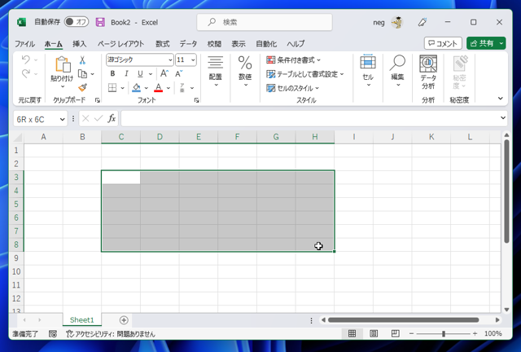Open the 游ゴシック font name dropdown
This screenshot has width=521, height=352.
170,59
